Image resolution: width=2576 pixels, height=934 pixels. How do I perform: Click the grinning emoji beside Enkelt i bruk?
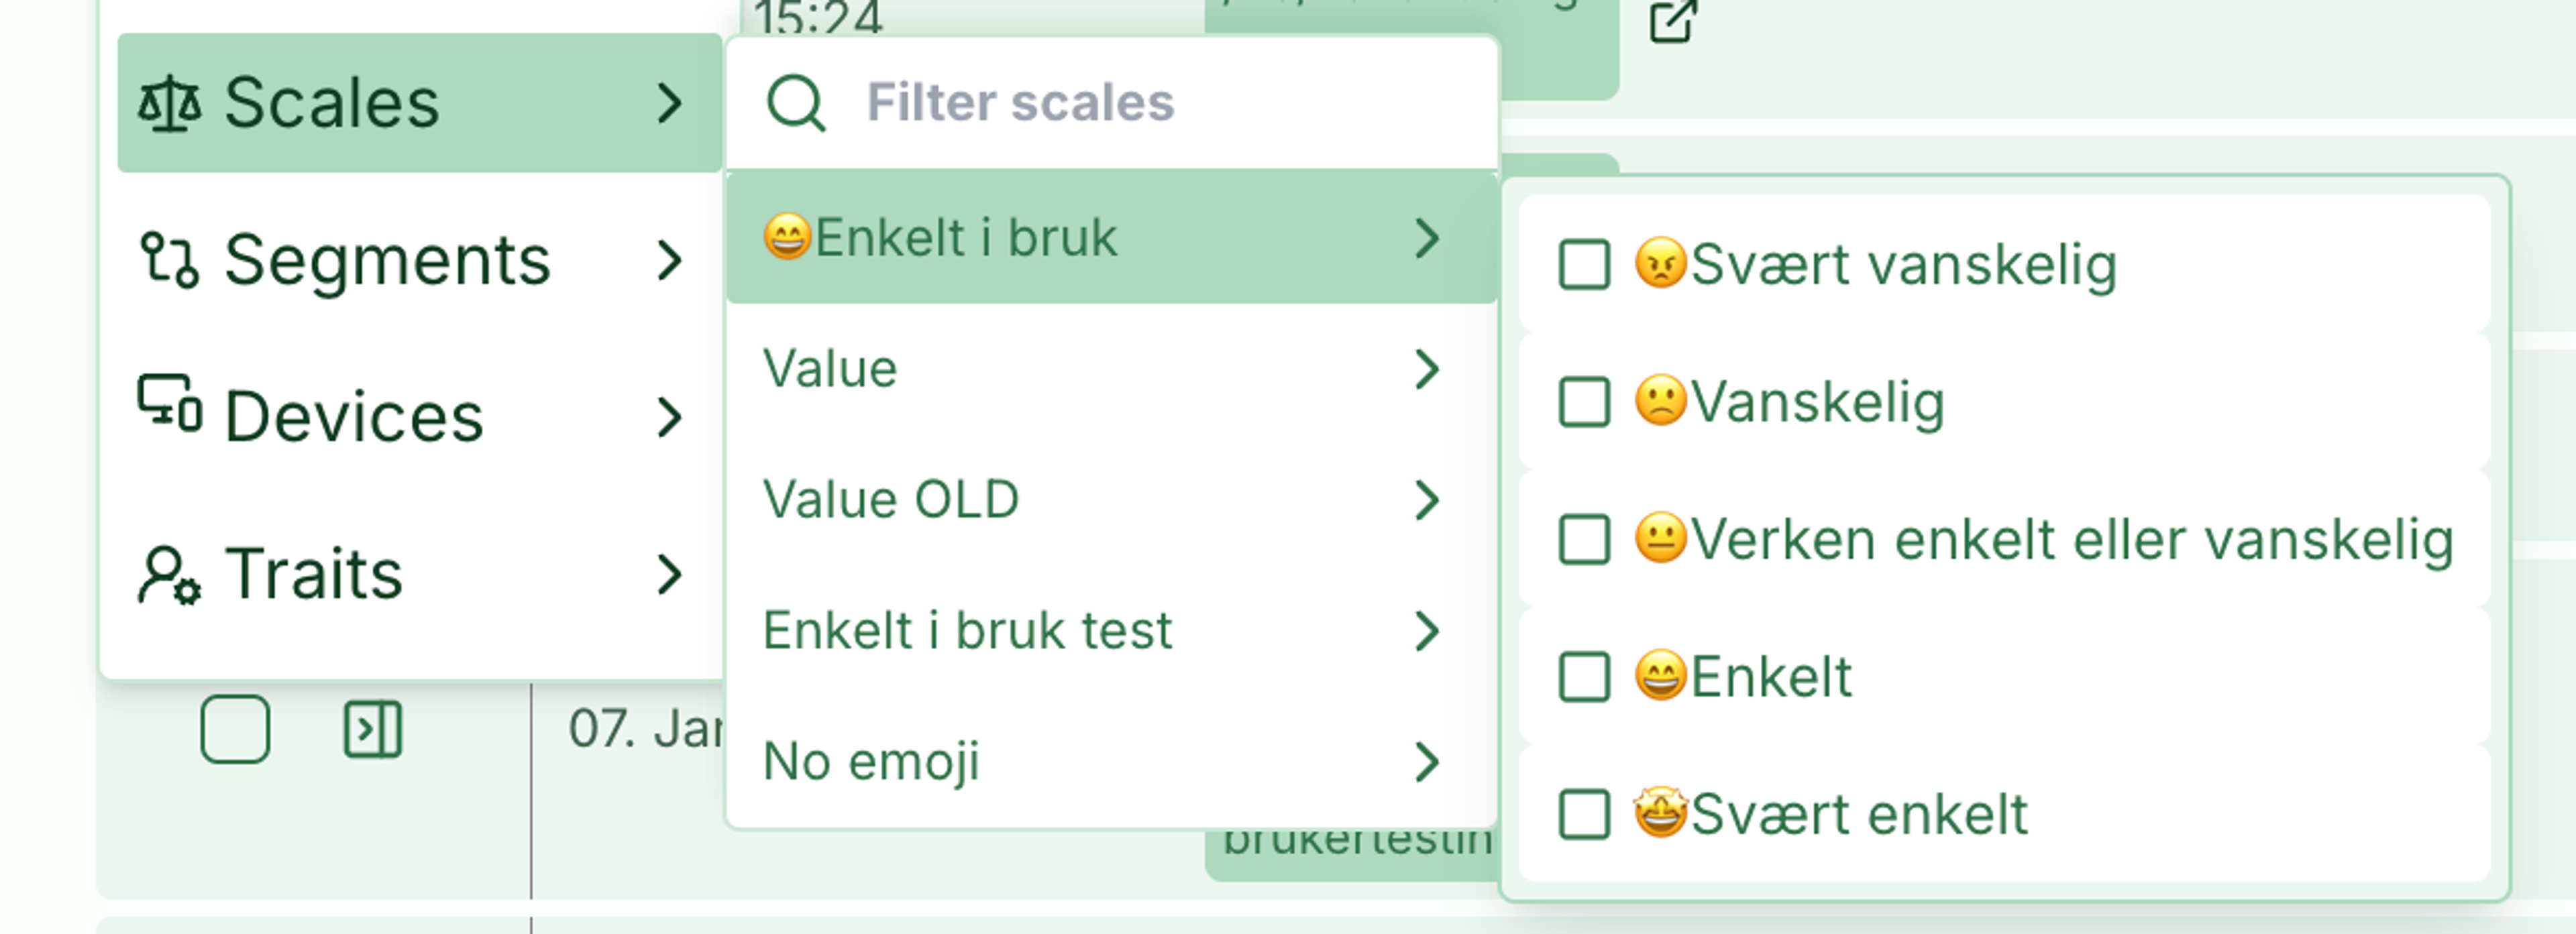click(787, 238)
